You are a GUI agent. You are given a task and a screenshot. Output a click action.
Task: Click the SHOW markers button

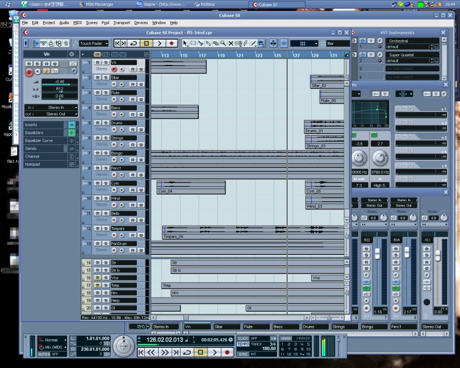[286, 338]
